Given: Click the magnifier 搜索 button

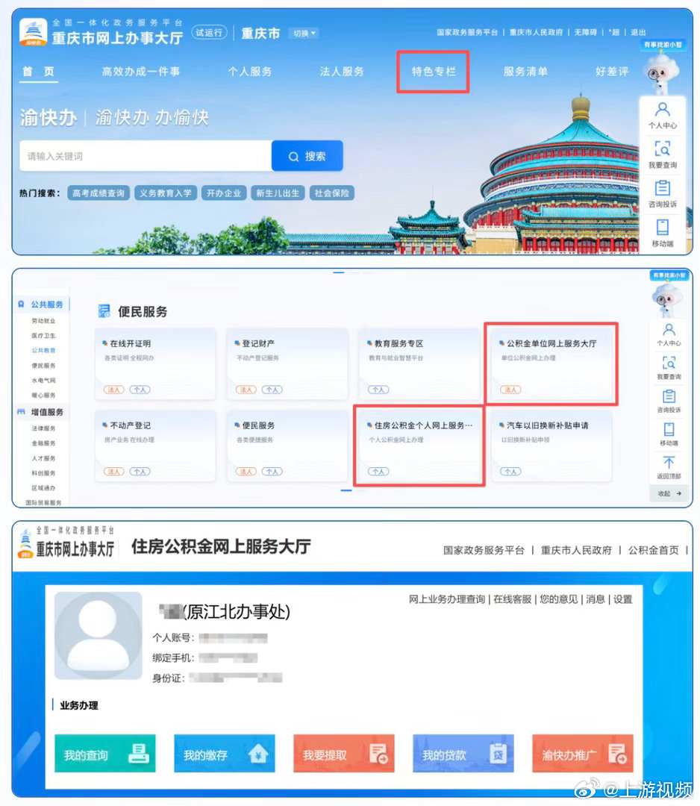Looking at the screenshot, I should (307, 156).
